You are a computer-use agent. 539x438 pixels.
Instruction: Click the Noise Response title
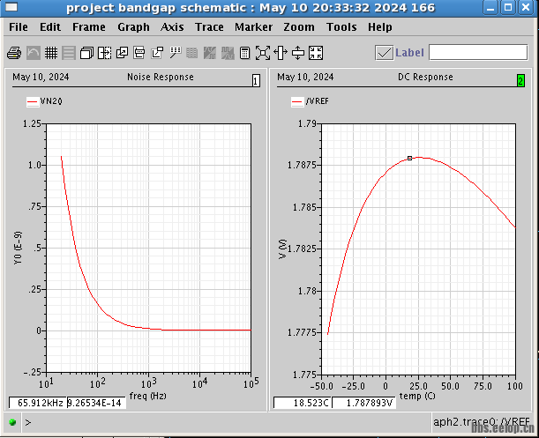tap(161, 77)
